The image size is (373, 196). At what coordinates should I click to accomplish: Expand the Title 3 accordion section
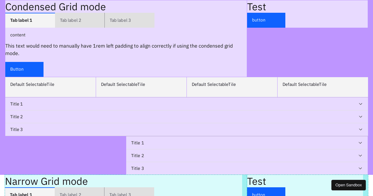[x=186, y=129]
